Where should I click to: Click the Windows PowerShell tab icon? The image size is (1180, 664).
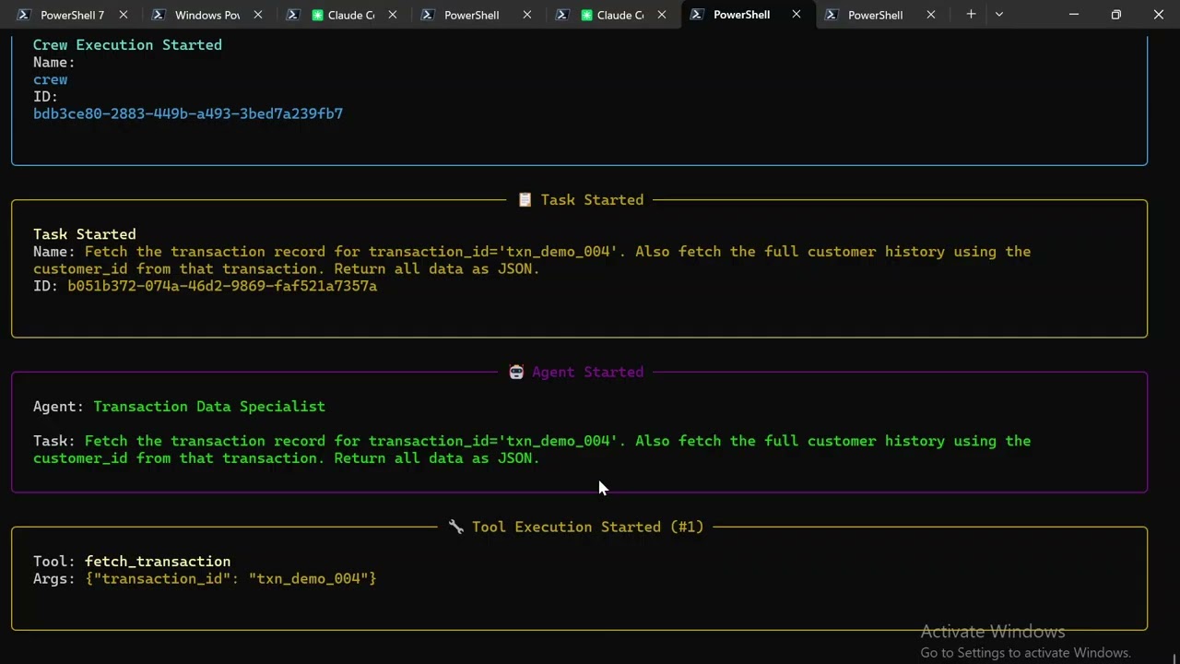click(x=159, y=15)
